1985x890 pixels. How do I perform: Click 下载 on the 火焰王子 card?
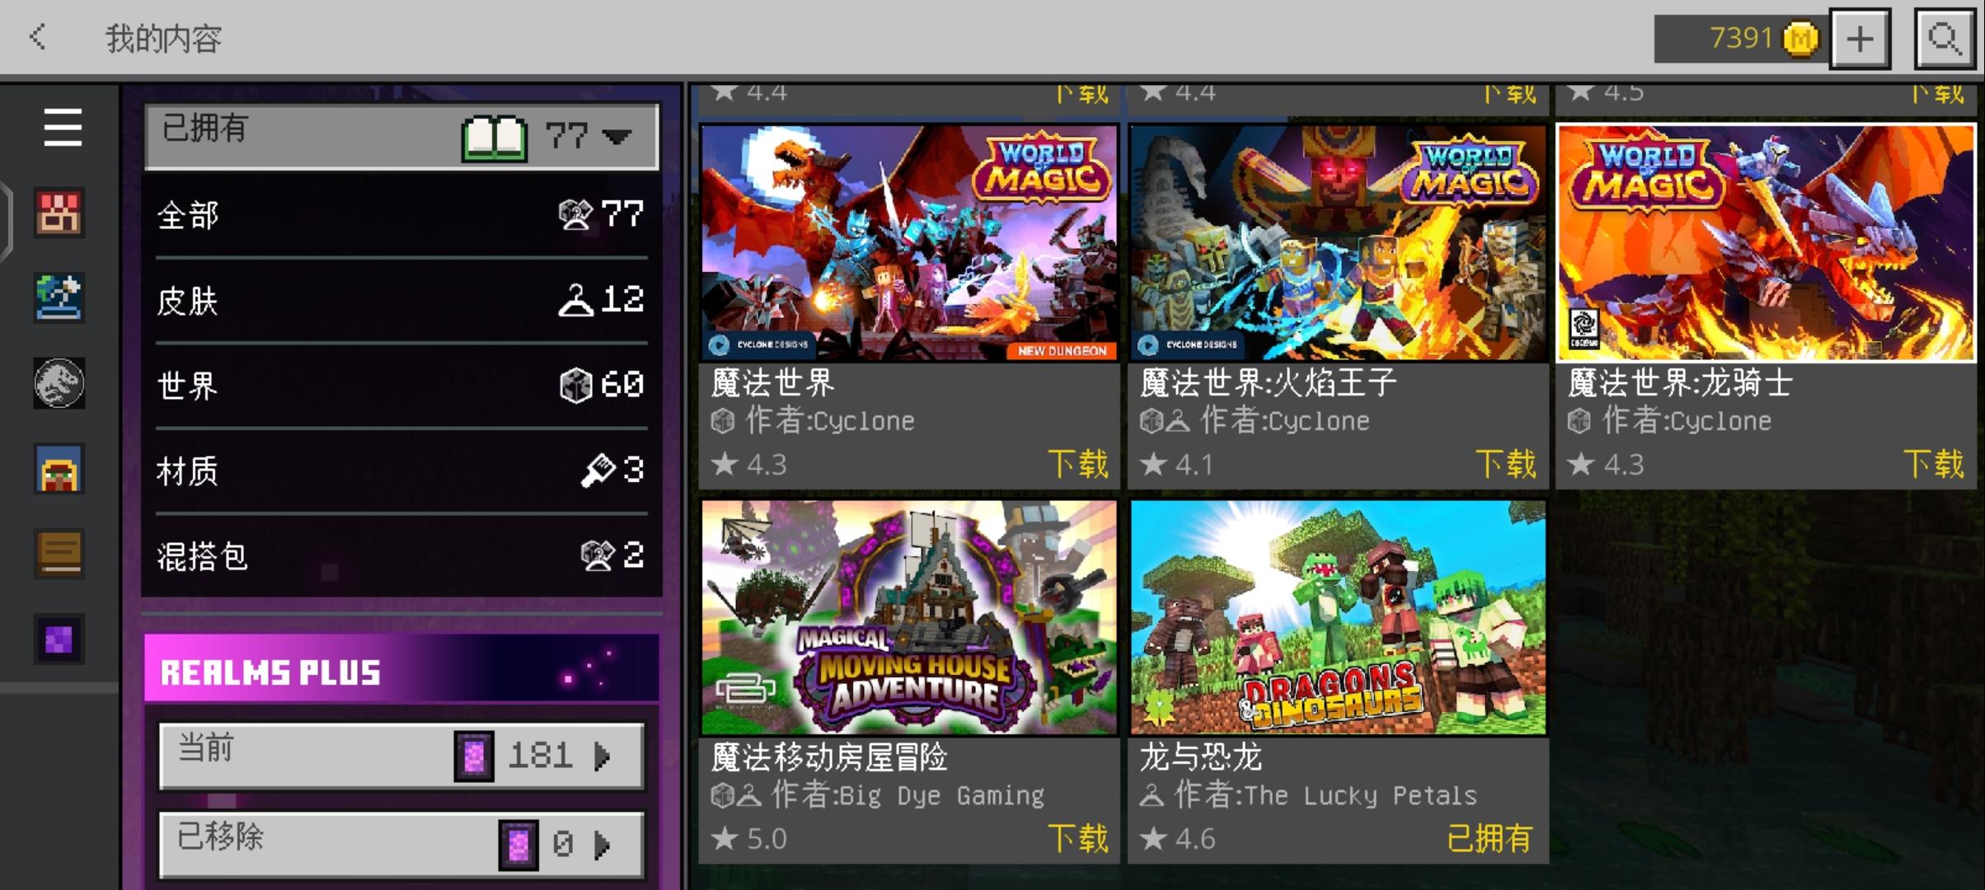(1506, 464)
